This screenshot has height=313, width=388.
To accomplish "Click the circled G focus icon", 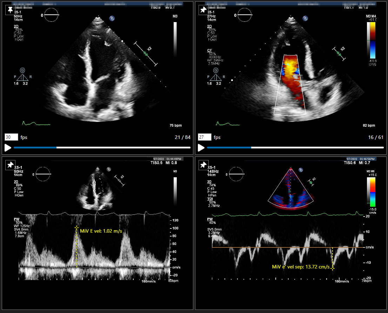I will tap(22, 71).
